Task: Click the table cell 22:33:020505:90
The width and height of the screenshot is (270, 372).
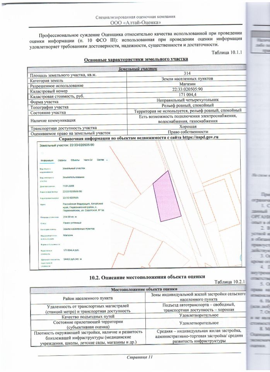Action: [187, 90]
